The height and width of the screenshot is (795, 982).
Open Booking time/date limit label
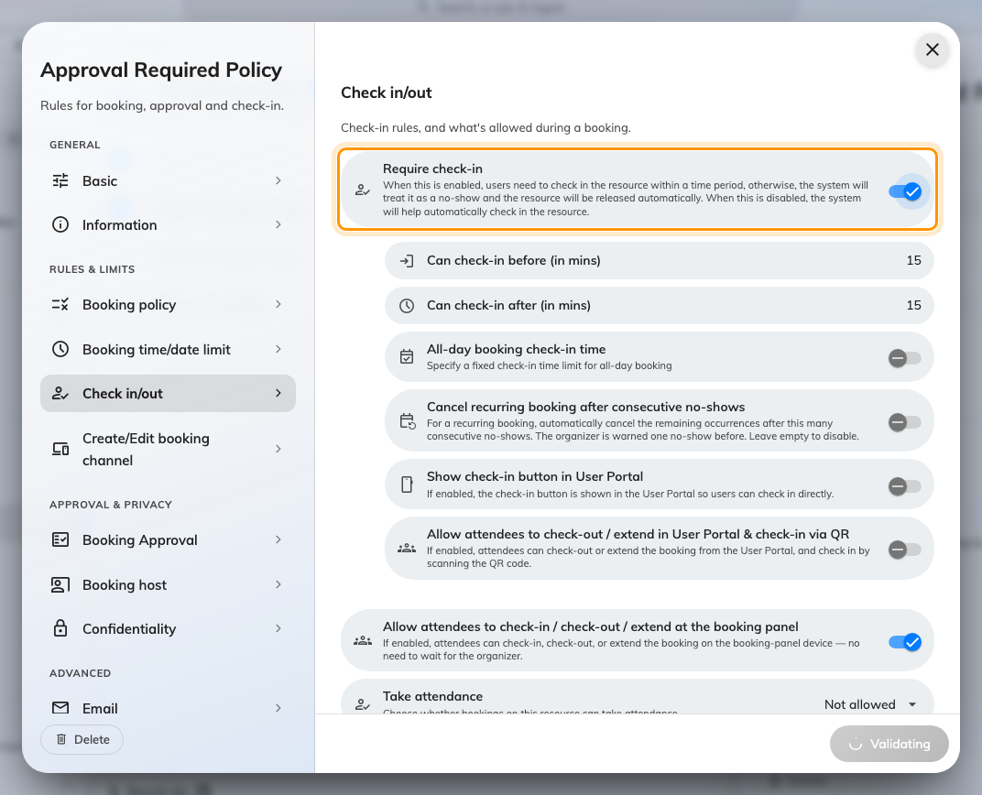pos(157,349)
